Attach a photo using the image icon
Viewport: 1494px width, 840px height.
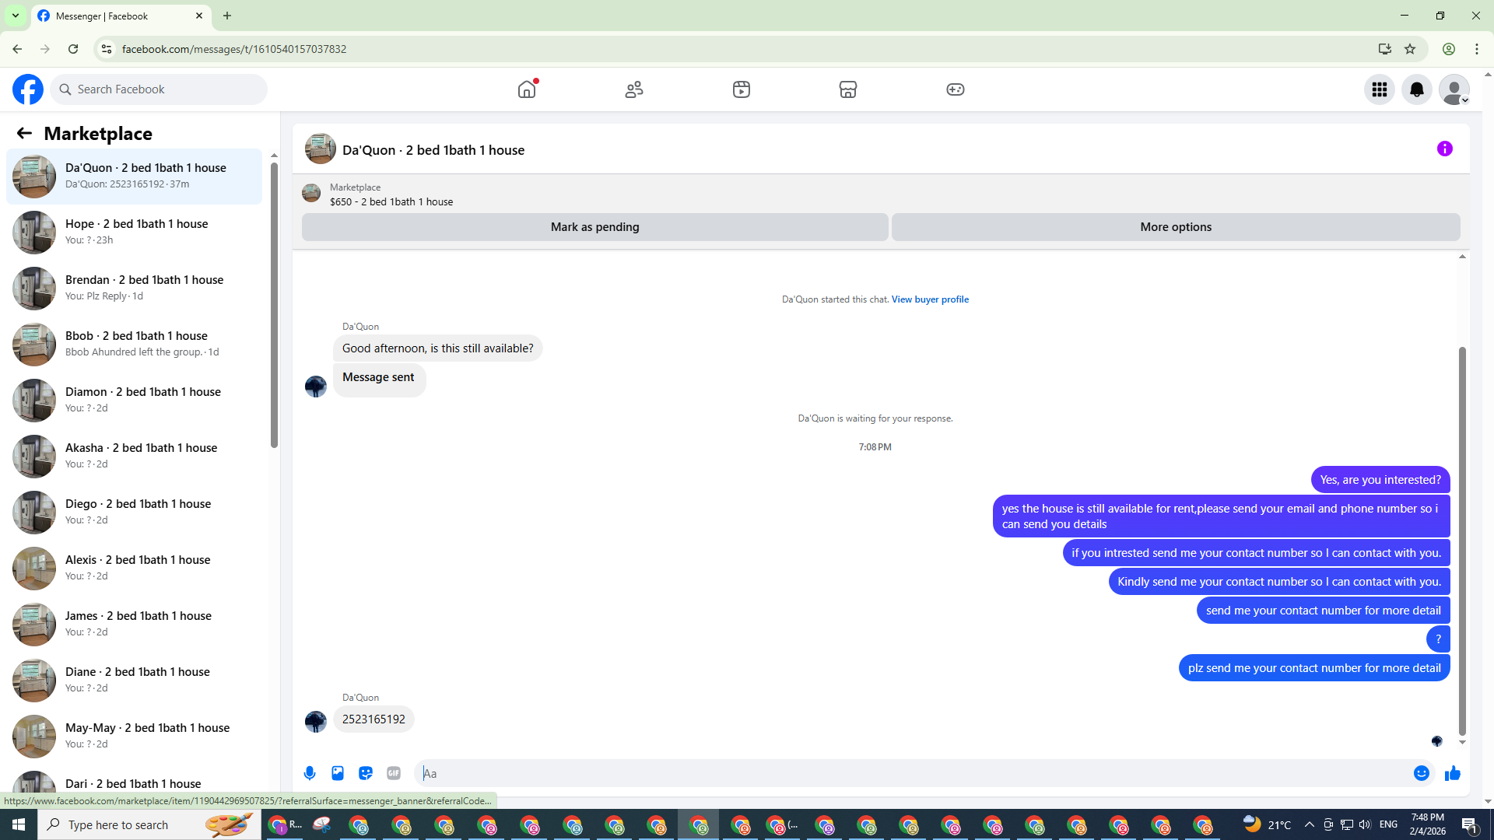tap(338, 773)
